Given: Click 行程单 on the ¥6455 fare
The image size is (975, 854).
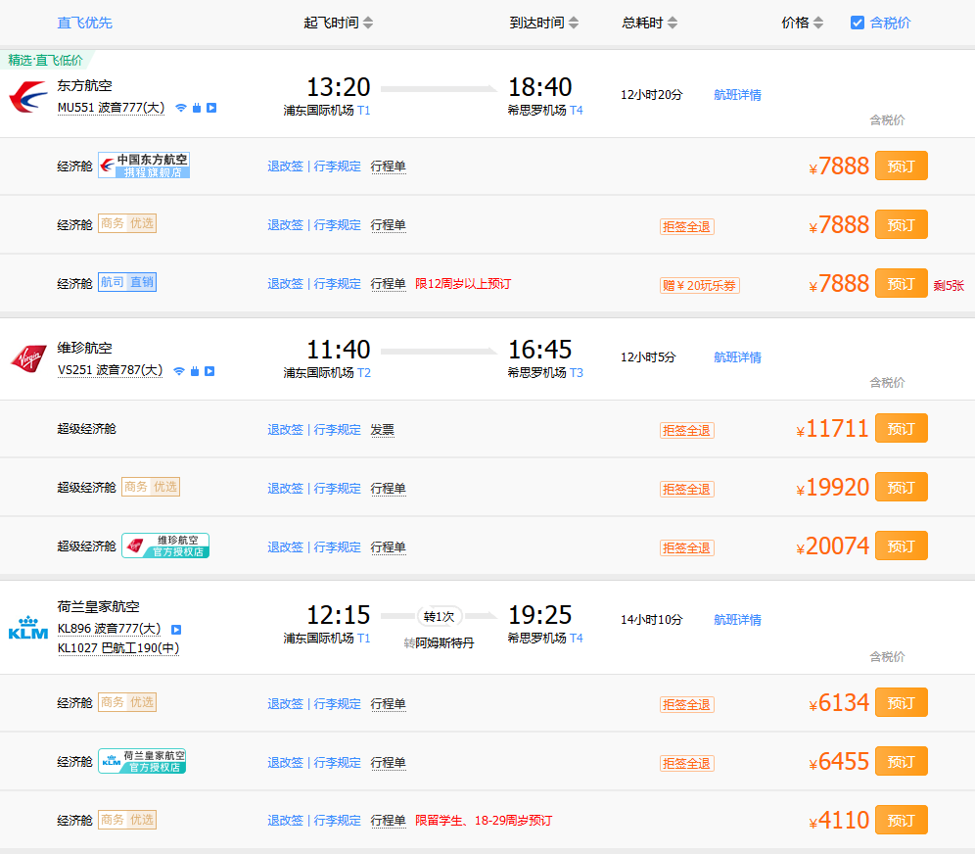Looking at the screenshot, I should click(x=388, y=763).
